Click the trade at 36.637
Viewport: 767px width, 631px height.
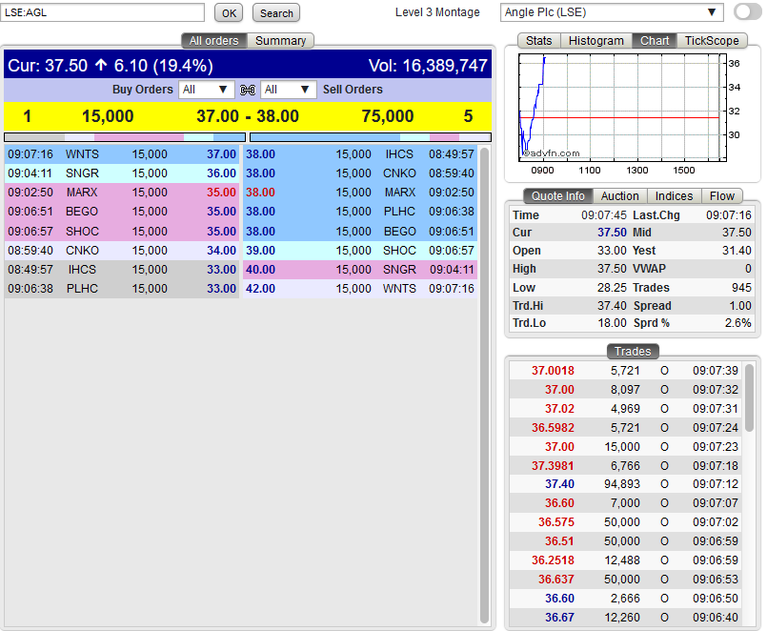(625, 580)
